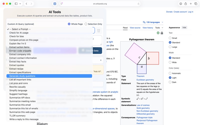Pick 'Extract contact information' prompt
Image resolution: width=200 pixels, height=125 pixels.
[x=49, y=58]
